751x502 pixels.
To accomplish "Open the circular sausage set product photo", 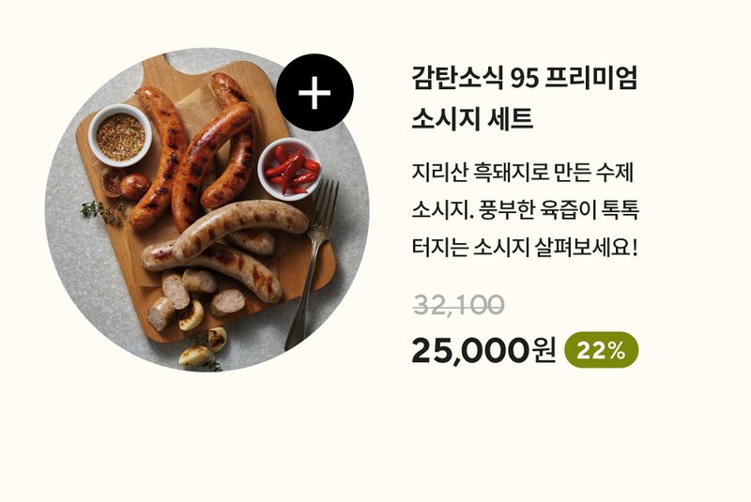I will 207,209.
